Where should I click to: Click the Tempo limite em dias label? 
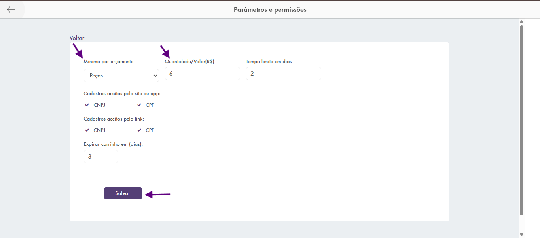pyautogui.click(x=269, y=62)
